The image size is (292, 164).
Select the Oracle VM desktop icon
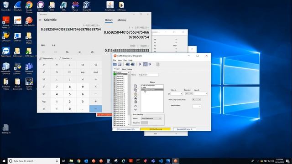click(87, 6)
